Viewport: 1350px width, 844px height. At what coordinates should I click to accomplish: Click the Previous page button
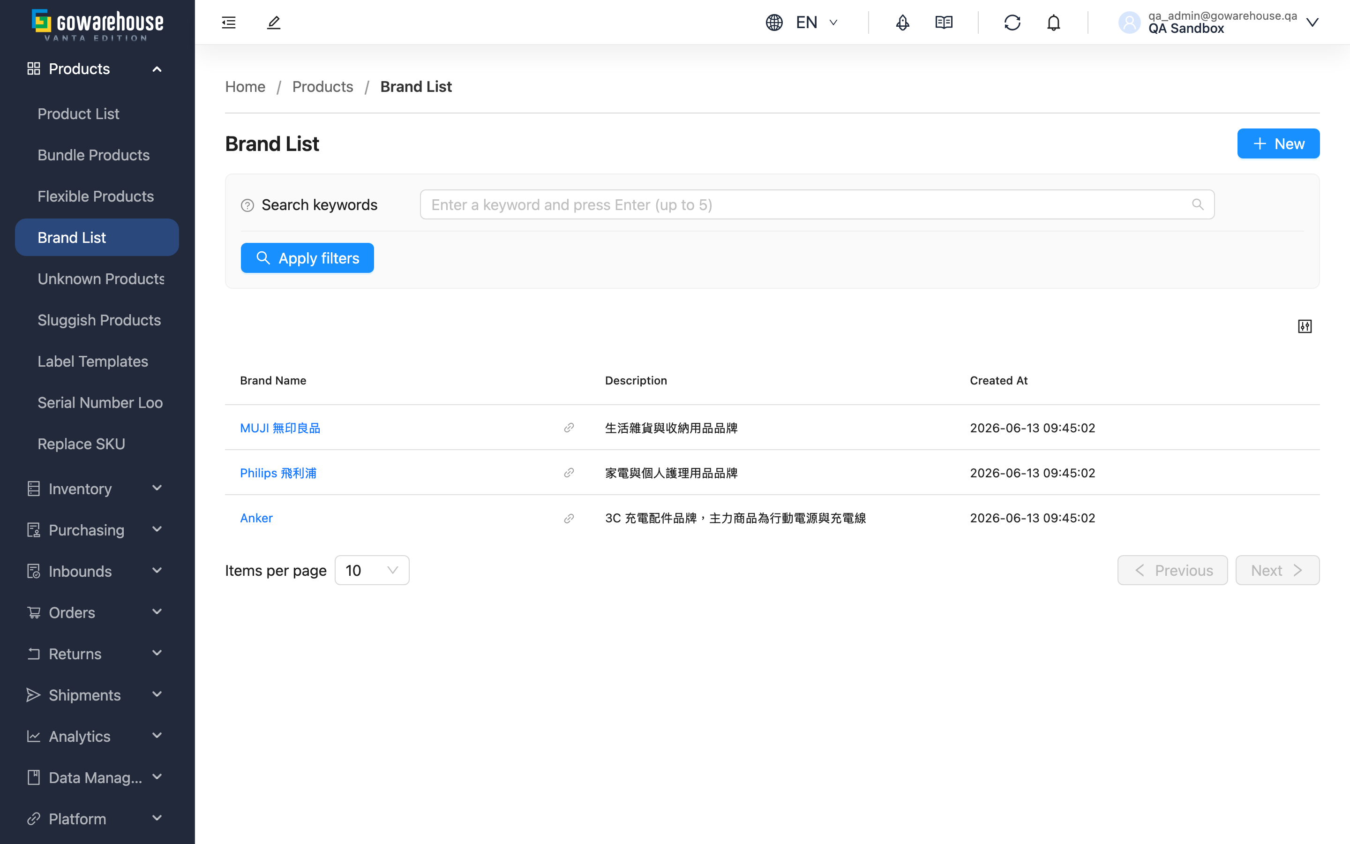click(1172, 570)
